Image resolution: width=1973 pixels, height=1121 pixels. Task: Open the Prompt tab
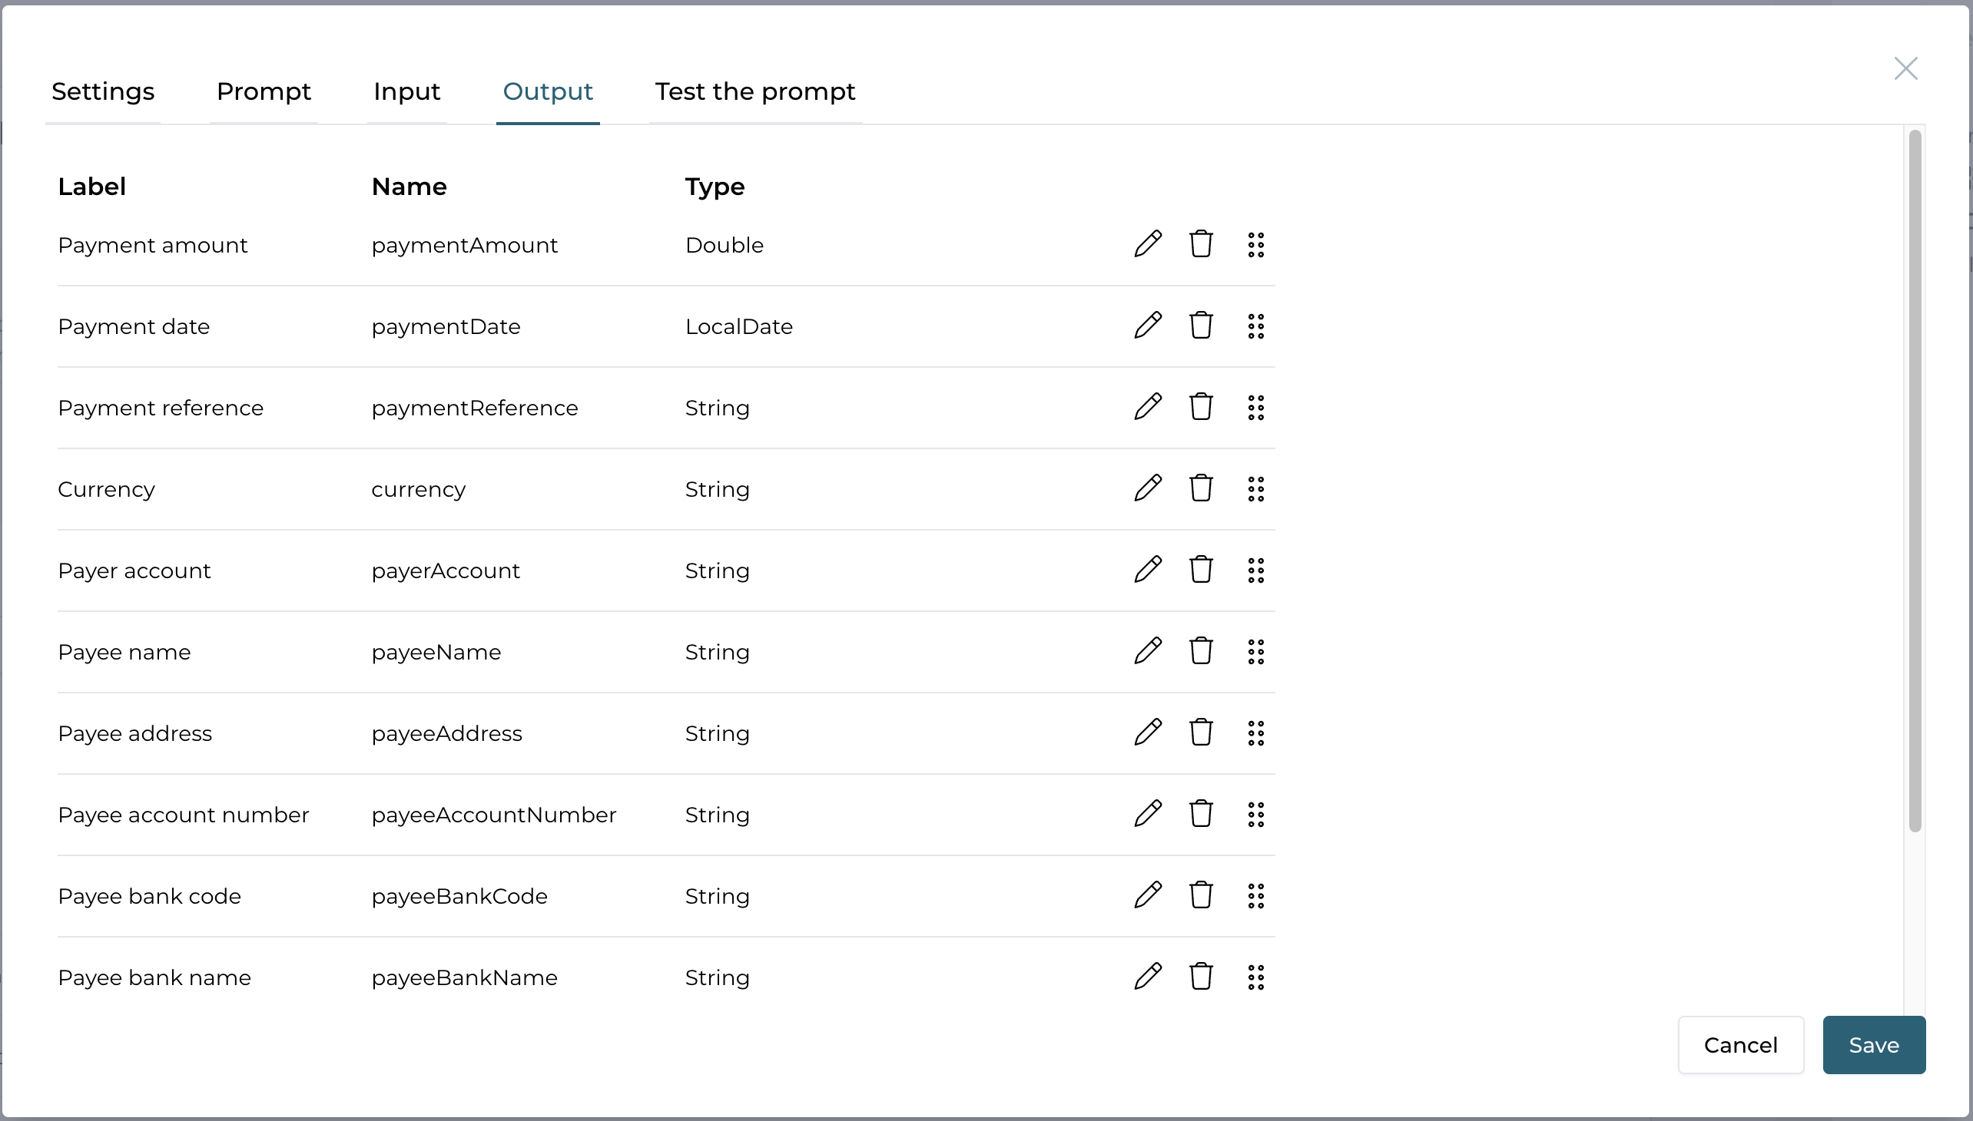tap(264, 91)
